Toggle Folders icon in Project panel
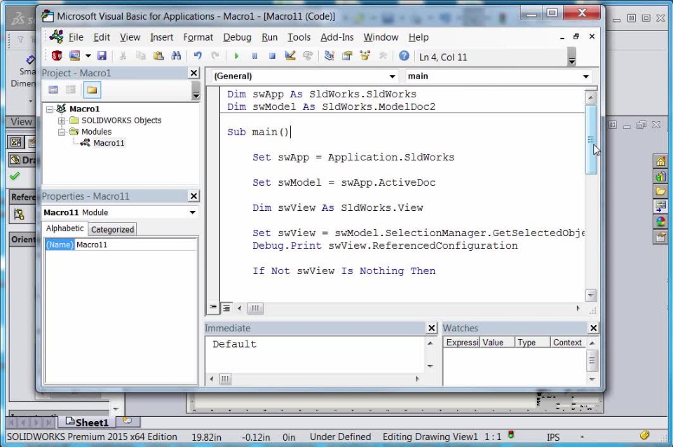Viewport: 673px width, 447px height. 92,90
